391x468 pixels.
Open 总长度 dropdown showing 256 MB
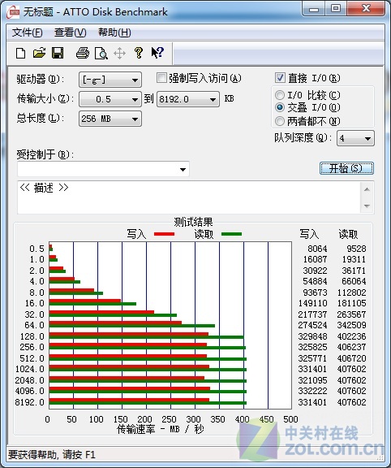[x=110, y=119]
